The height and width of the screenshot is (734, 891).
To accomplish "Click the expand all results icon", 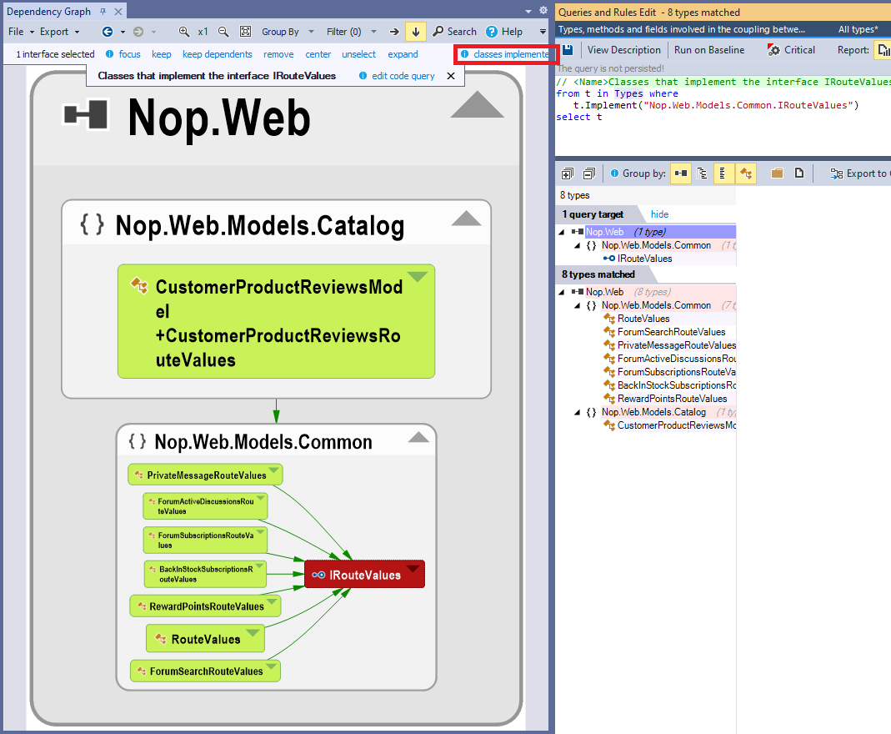I will click(567, 173).
